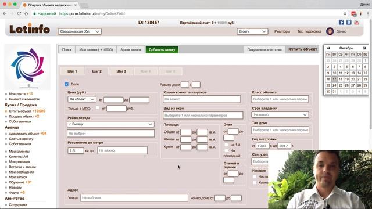The width and height of the screenshot is (372, 209).
Task: Click the browser back arrow
Action: [5, 13]
